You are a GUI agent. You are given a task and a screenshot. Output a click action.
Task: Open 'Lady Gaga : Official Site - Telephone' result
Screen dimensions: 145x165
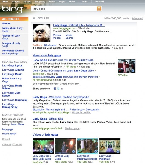pos(79,25)
